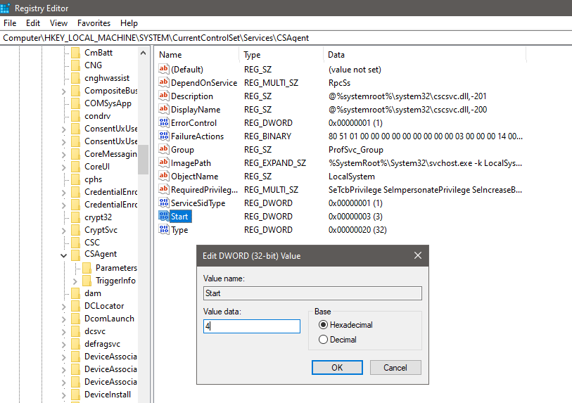The width and height of the screenshot is (572, 403).
Task: Choose the Decimal base radio button
Action: point(324,340)
